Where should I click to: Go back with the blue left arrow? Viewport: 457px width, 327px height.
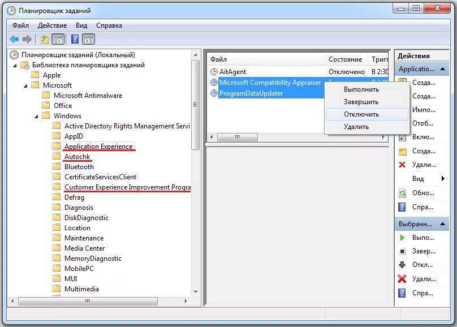(x=14, y=39)
